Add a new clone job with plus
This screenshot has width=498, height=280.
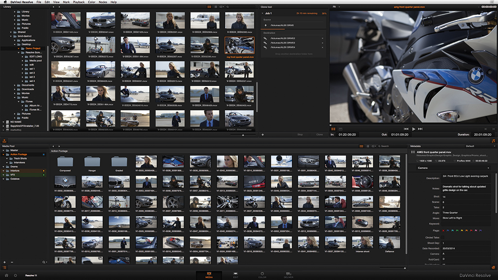point(263,135)
